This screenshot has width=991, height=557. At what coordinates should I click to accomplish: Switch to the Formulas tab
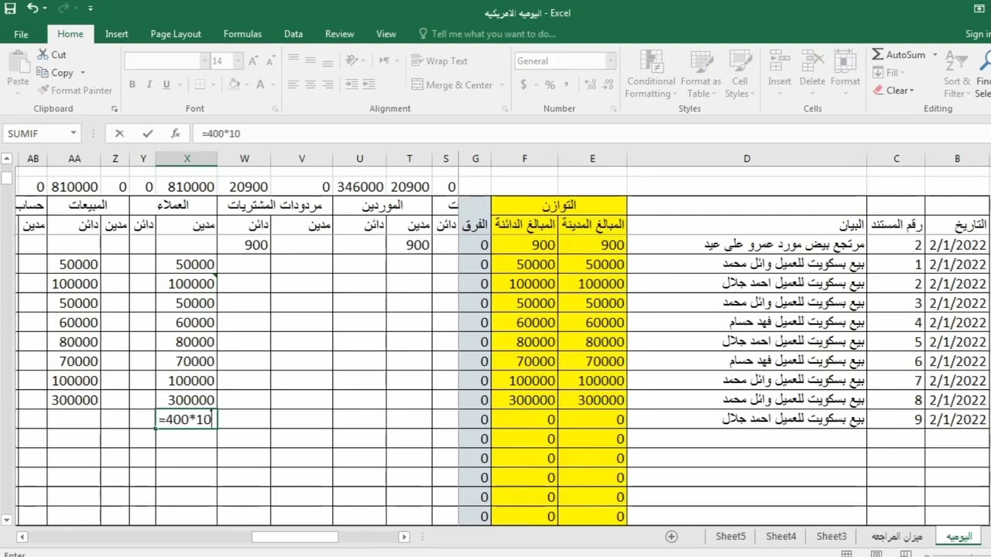242,34
